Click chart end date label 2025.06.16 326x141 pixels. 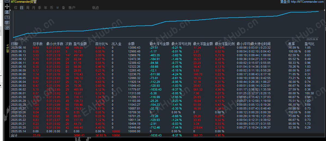(312, 39)
